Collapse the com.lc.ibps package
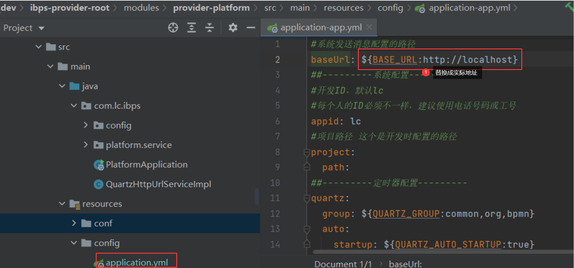 point(74,106)
